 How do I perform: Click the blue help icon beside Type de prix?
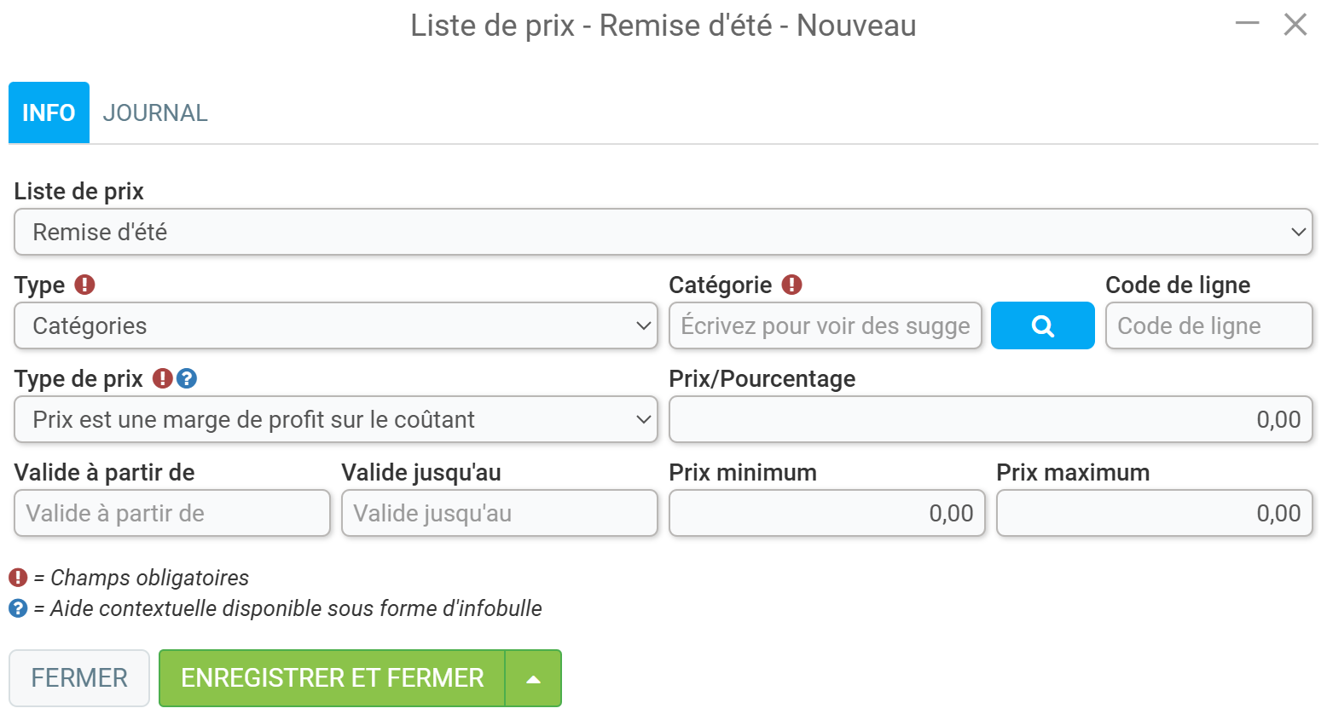pos(187,378)
